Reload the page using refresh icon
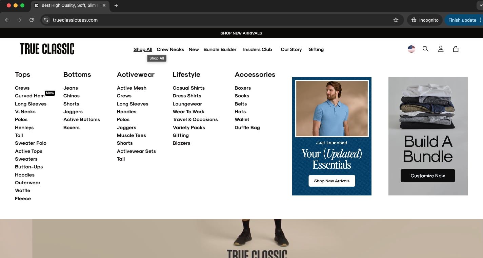The height and width of the screenshot is (258, 483). point(32,20)
